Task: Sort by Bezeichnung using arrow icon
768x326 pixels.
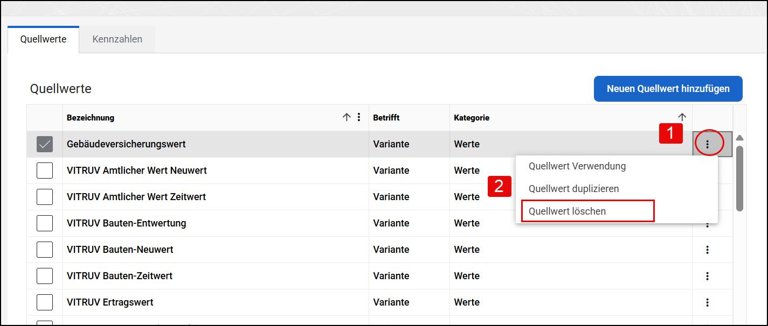Action: coord(347,117)
